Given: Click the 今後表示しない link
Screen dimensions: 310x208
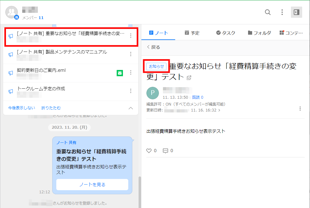Looking at the screenshot, I should coord(22,108).
